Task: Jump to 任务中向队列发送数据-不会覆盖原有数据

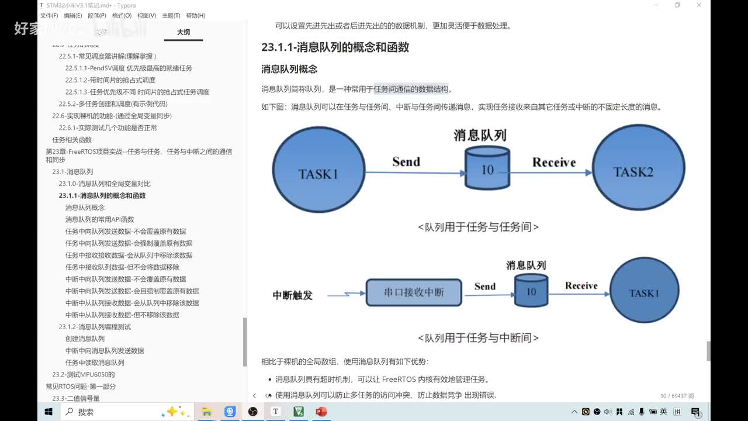Action: 126,232
